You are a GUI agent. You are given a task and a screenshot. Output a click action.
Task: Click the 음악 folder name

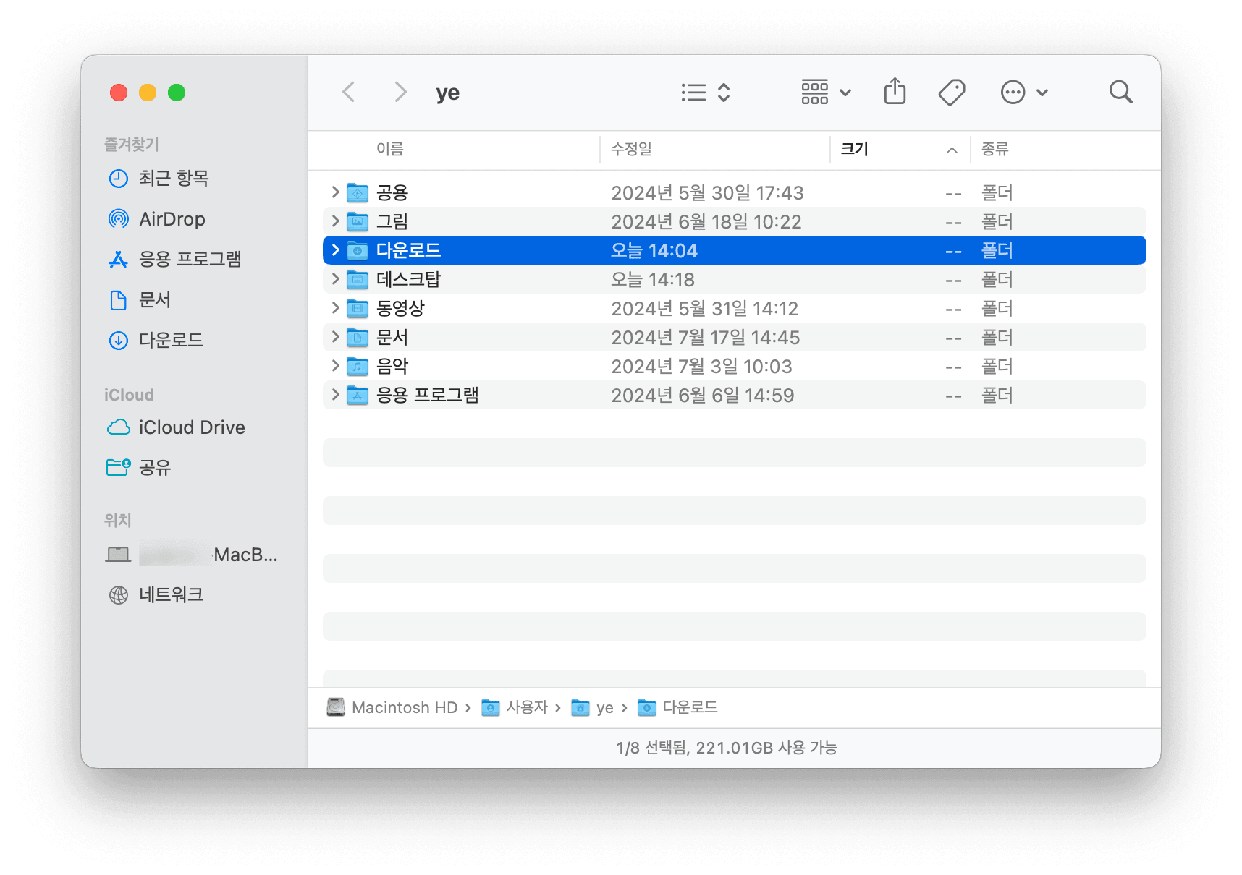click(x=392, y=366)
